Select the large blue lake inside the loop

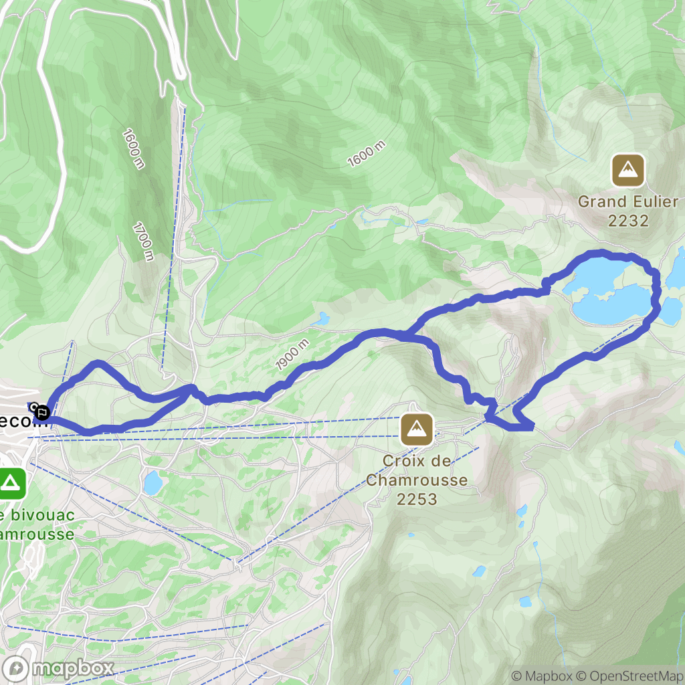[x=607, y=292]
